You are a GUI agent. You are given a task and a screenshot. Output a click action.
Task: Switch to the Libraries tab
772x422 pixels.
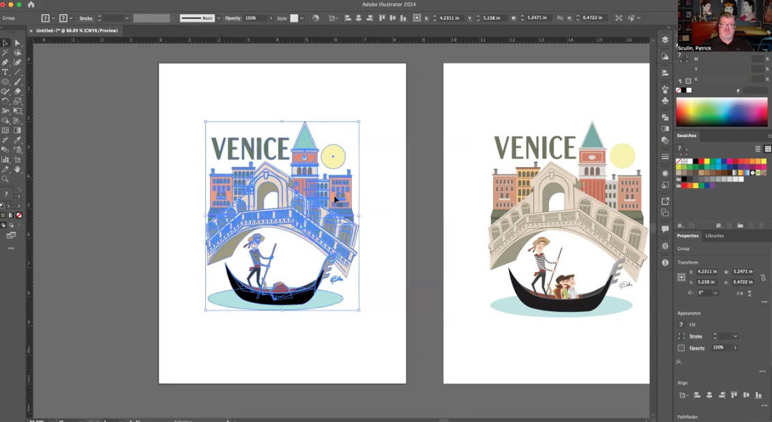coord(714,236)
